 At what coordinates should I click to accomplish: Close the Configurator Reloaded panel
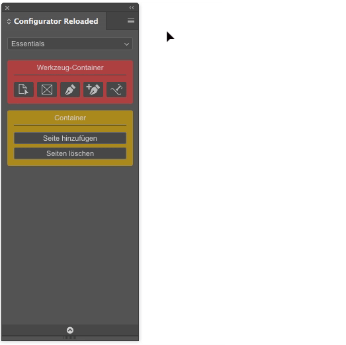(x=7, y=8)
